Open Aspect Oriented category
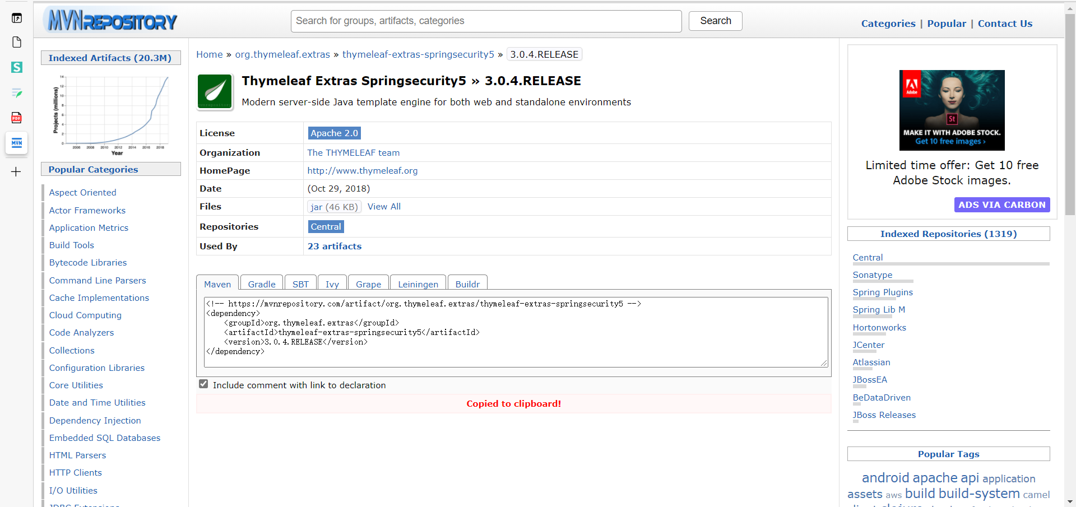This screenshot has width=1076, height=507. click(x=82, y=193)
